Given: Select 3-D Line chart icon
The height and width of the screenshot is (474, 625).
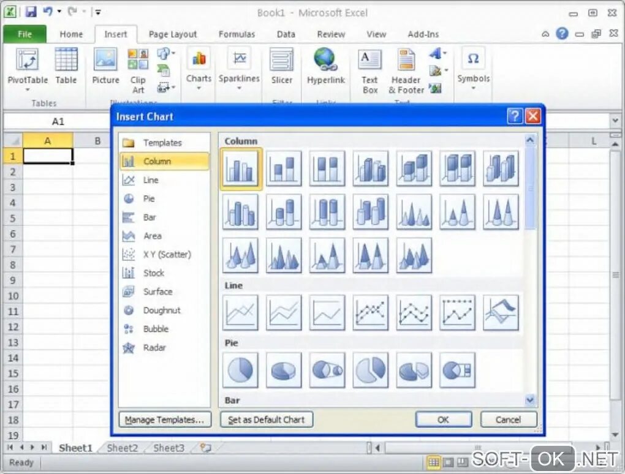Looking at the screenshot, I should pos(501,313).
